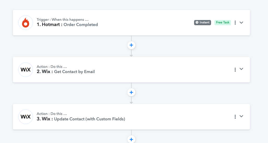Click 'Action : Do this ...' label in step 2
The height and width of the screenshot is (143, 268).
point(52,67)
